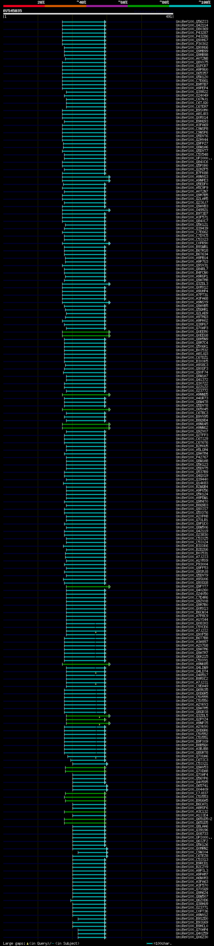Click the purple ~60% identity legend segment
Screen dimensions: 214x946
107,6
